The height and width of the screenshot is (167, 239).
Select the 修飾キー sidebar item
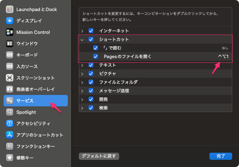25,158
